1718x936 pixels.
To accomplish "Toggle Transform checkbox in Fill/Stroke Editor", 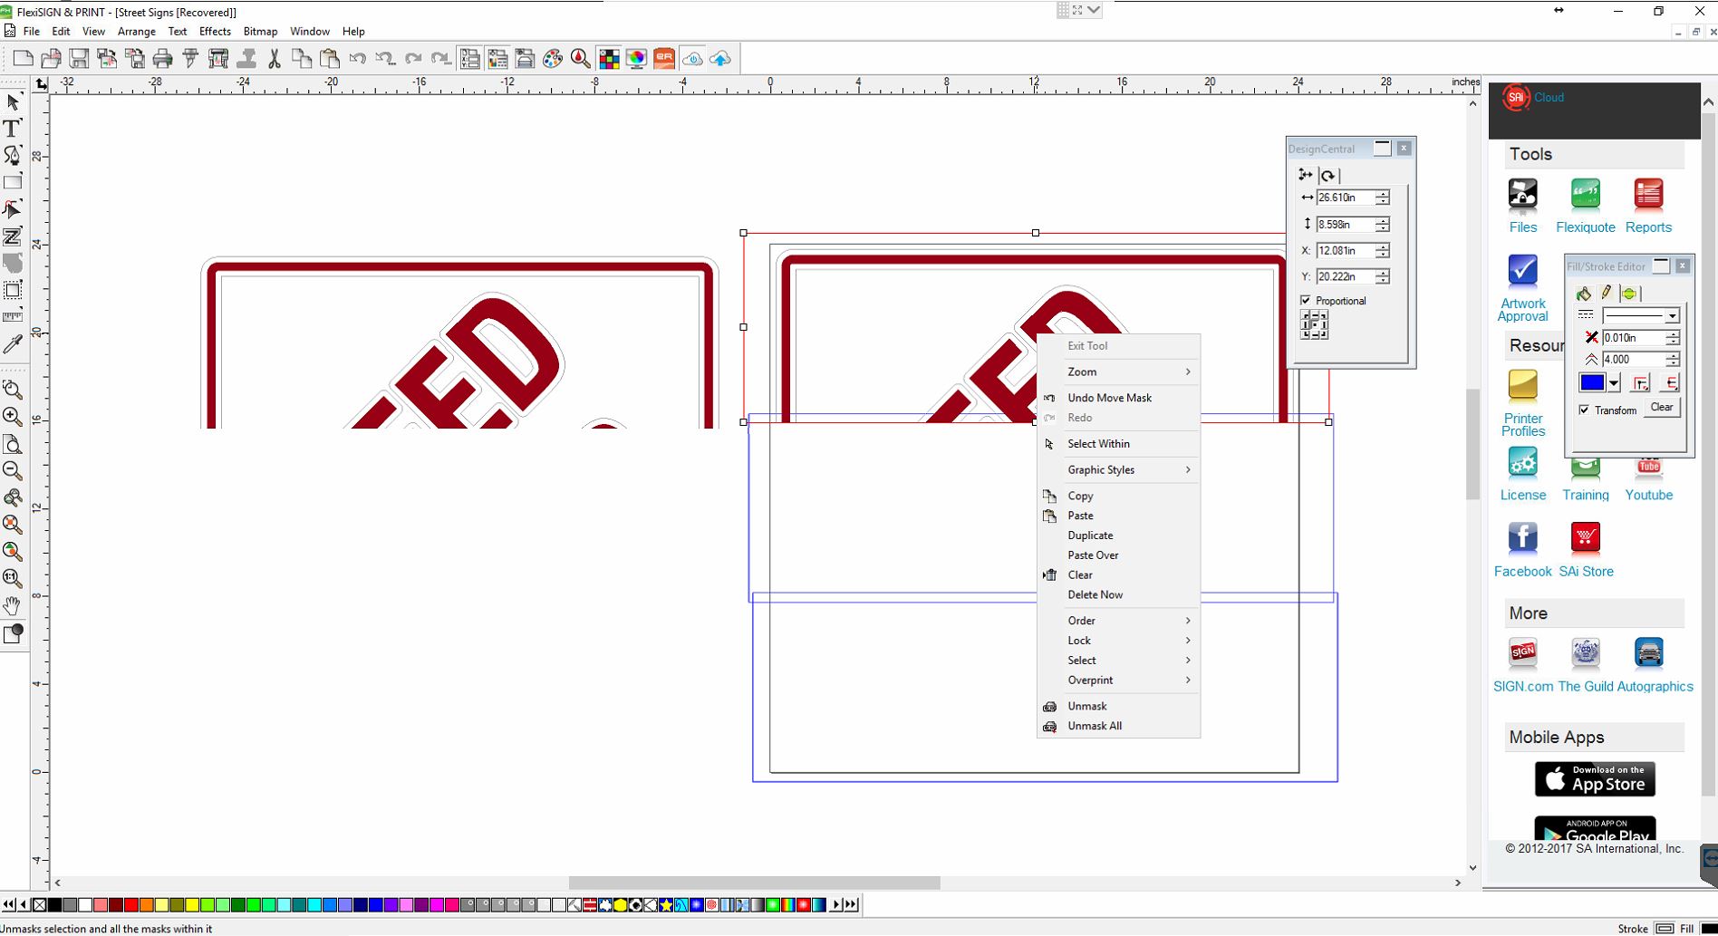I will coord(1584,410).
